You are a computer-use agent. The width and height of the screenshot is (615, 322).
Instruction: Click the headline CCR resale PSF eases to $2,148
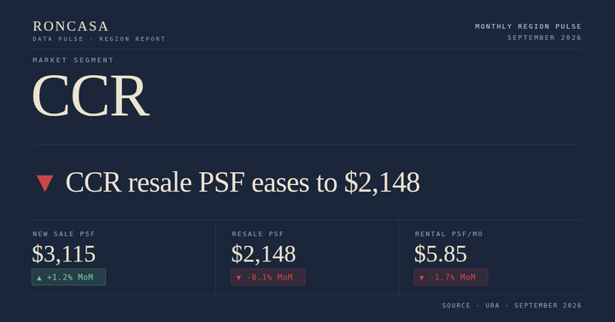(243, 182)
